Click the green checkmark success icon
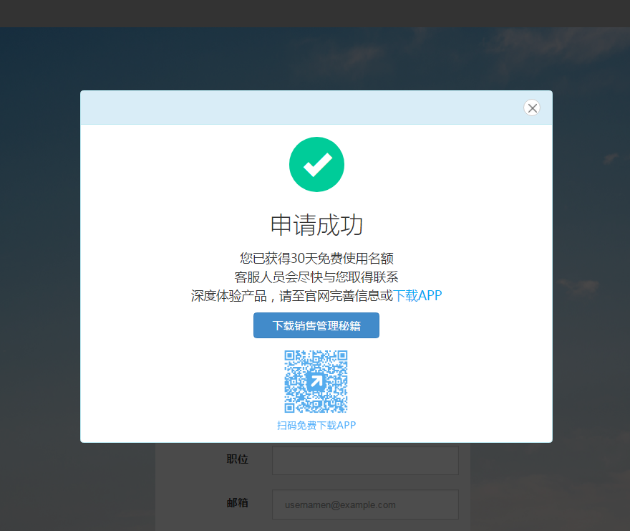The width and height of the screenshot is (630, 531). tap(316, 165)
